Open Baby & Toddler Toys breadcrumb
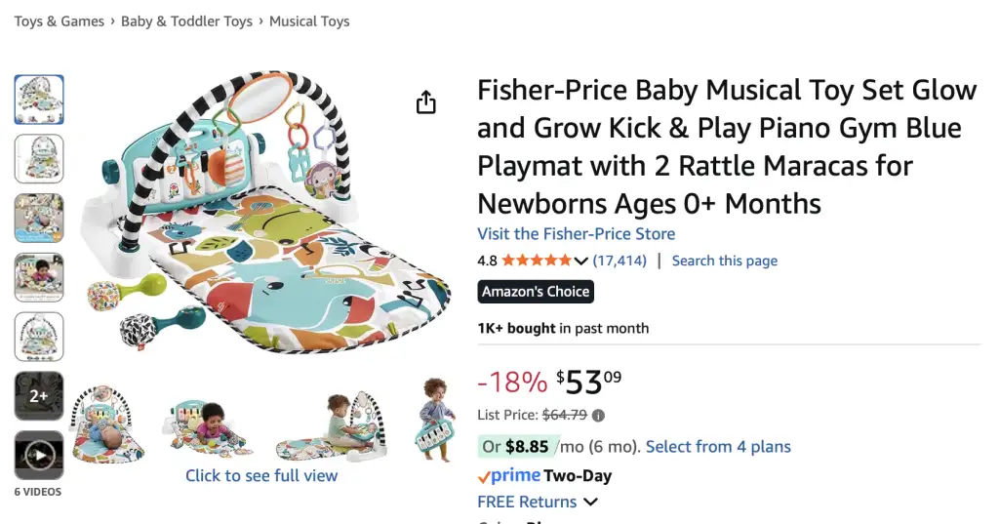Screen dimensions: 999x524 coord(186,21)
